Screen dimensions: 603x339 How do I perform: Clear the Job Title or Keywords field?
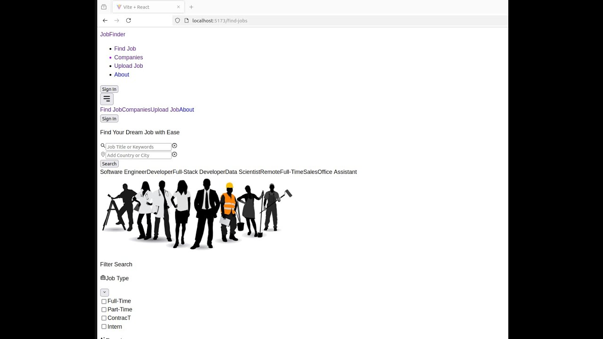174,146
